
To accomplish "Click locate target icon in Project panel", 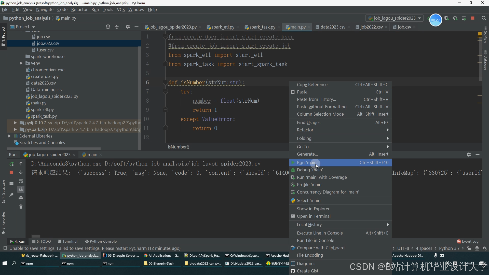I will [108, 27].
